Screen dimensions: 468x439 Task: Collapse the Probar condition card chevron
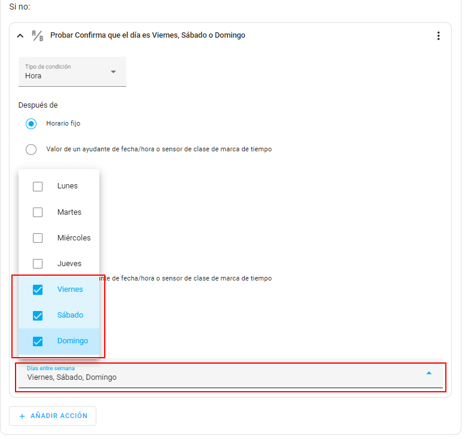(21, 36)
